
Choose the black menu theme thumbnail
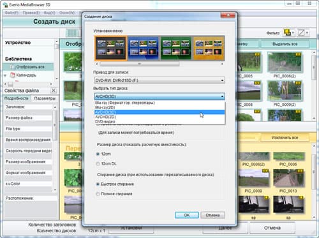coord(110,48)
